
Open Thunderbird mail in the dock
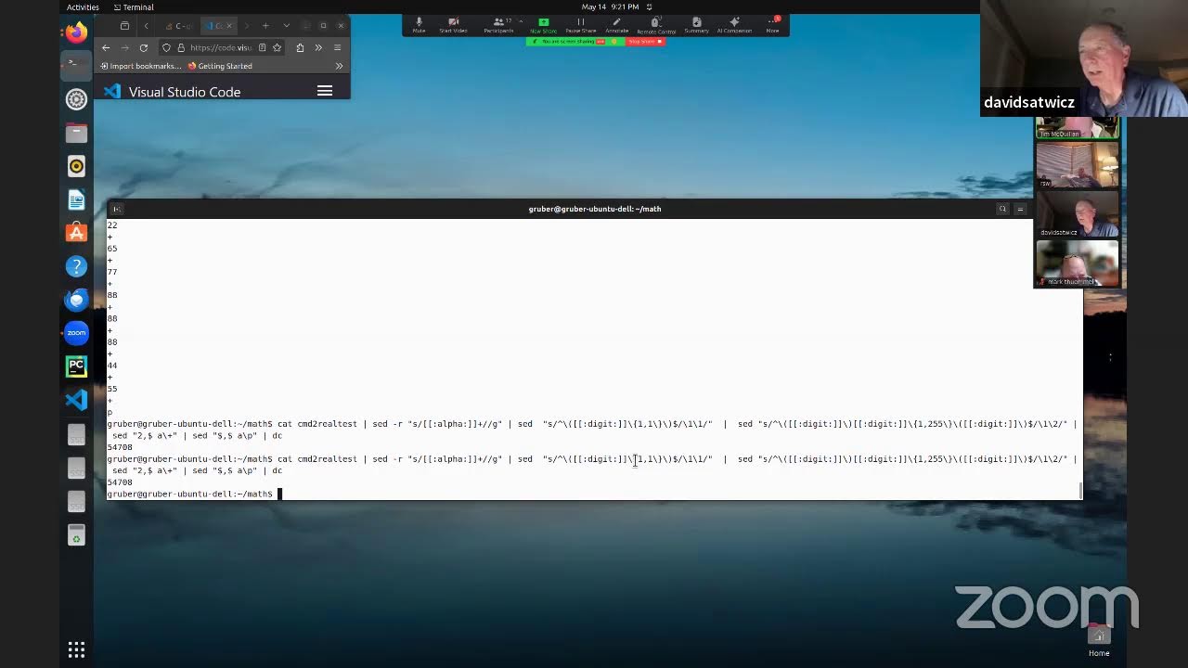(76, 300)
